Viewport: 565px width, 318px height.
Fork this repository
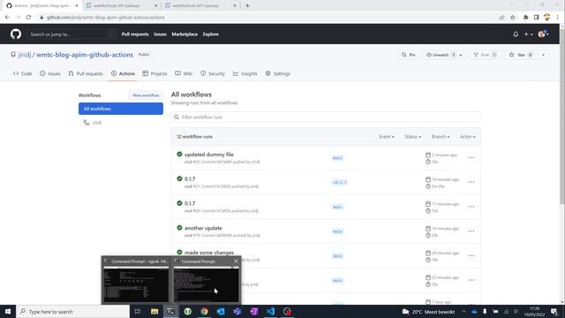486,55
